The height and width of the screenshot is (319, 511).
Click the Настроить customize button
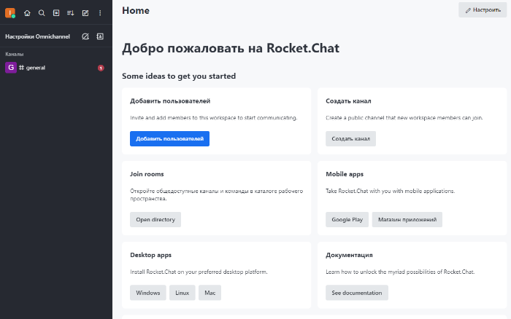(483, 10)
